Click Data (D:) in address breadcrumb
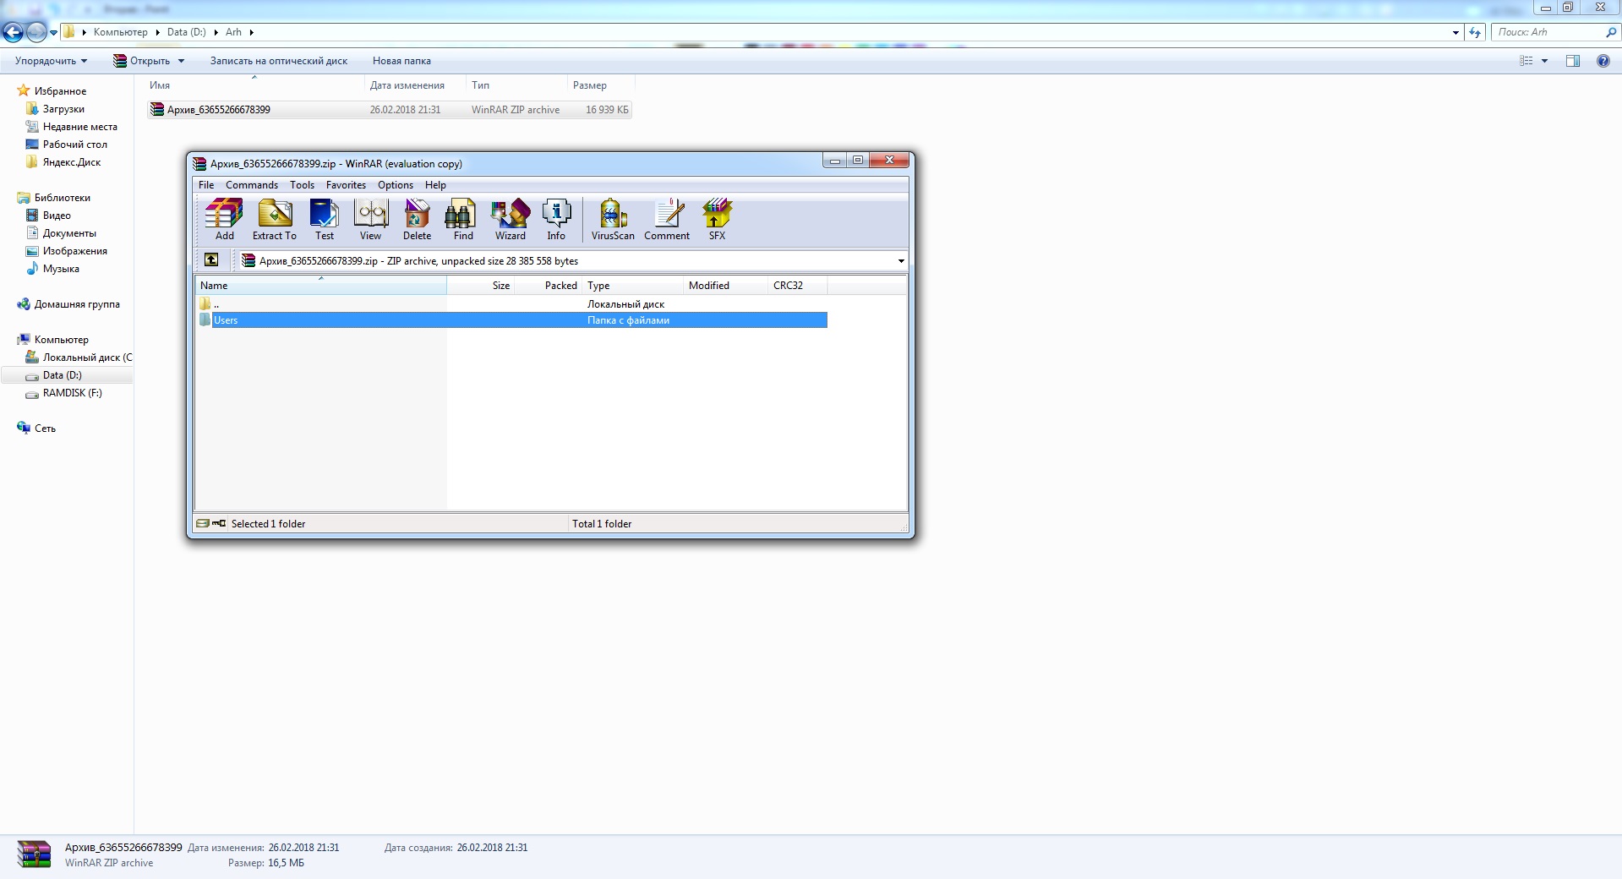Screen dimensions: 1622x879 point(186,32)
